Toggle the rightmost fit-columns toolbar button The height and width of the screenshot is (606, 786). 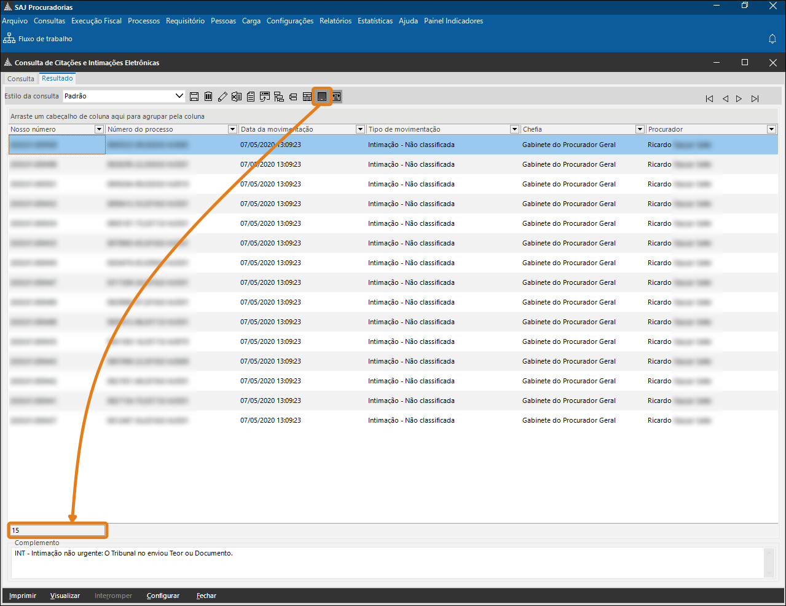point(336,97)
